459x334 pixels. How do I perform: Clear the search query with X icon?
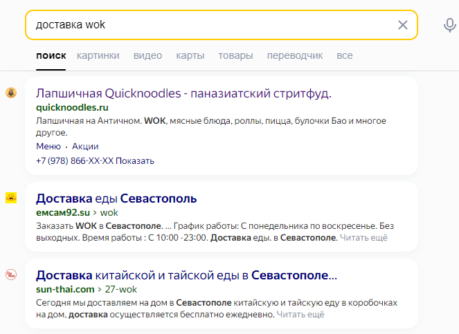tap(403, 25)
